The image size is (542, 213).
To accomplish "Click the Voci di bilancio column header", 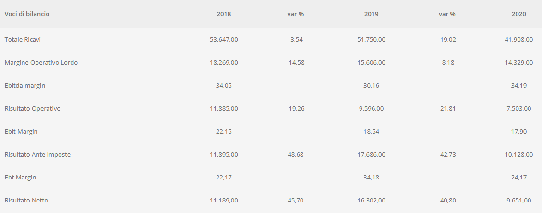I will click(27, 14).
